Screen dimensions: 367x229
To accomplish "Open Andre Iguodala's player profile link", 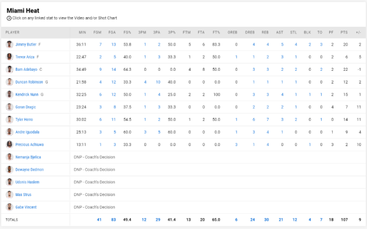I will pyautogui.click(x=28, y=132).
